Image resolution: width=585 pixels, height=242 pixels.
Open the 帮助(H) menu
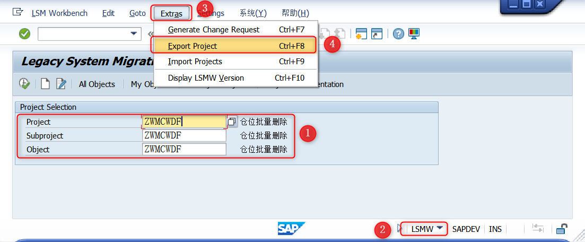(x=295, y=13)
